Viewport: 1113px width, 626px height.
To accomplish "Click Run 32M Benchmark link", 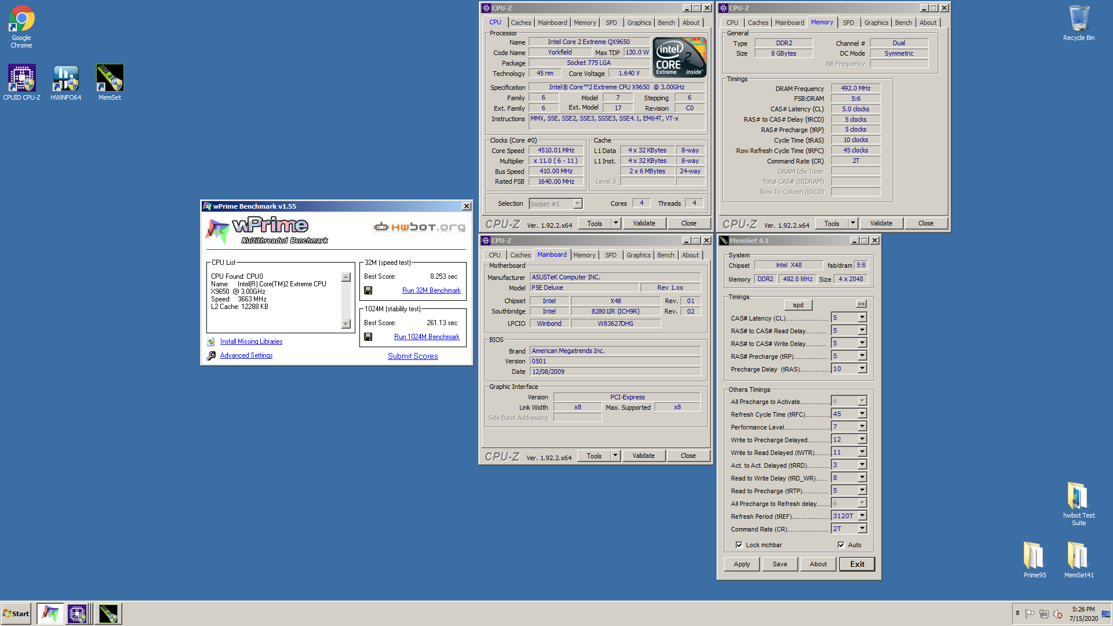I will point(431,290).
